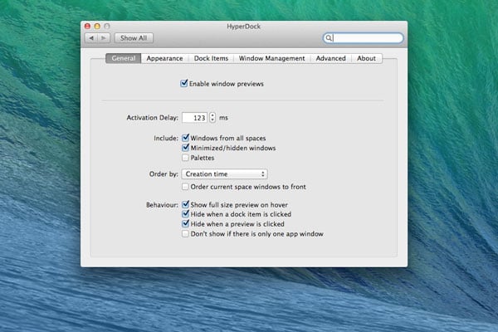This screenshot has width=498, height=332.
Task: Check Order current space windows to front
Action: (185, 187)
